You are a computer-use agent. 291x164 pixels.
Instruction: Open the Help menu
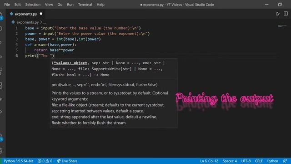[x=100, y=5]
